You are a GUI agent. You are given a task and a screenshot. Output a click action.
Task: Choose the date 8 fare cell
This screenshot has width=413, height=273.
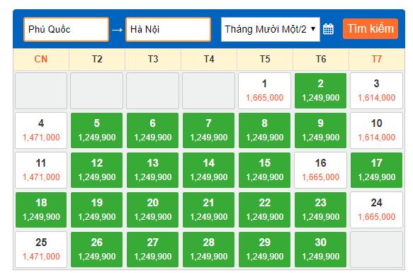[264, 130]
